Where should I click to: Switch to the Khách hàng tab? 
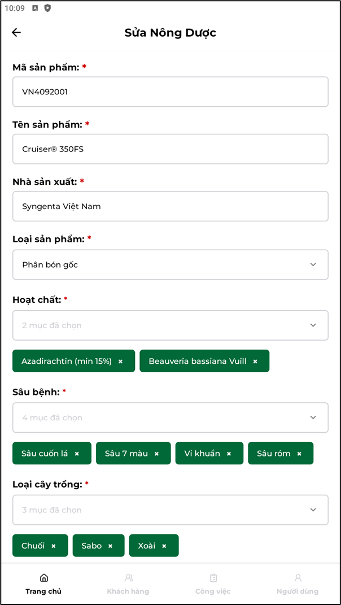pos(128,584)
